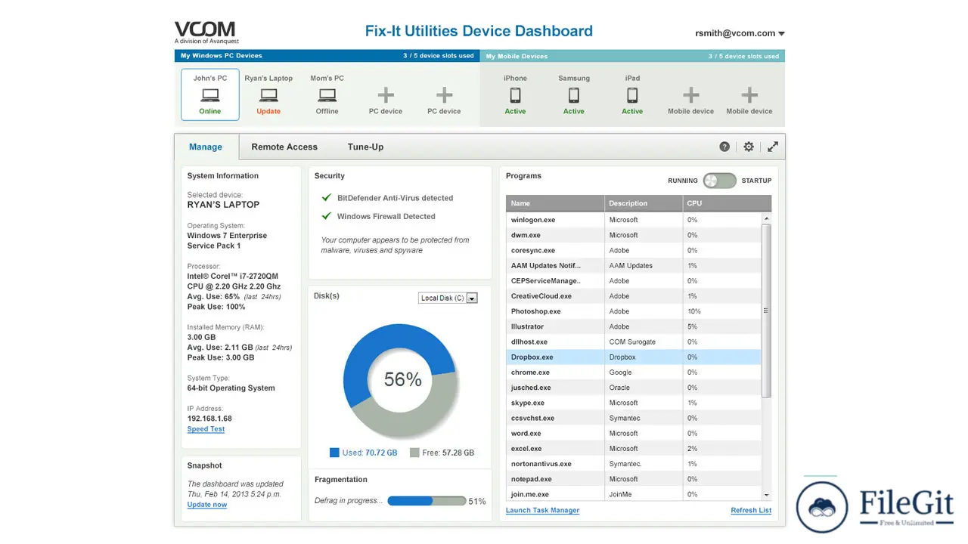Switch to Manage tab
This screenshot has width=968, height=544.
[206, 147]
